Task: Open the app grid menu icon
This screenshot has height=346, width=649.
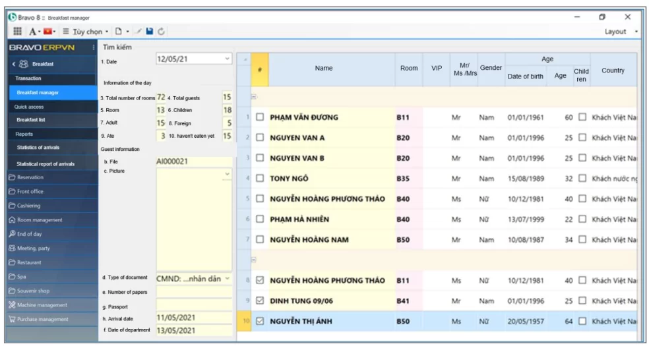Action: (x=18, y=32)
